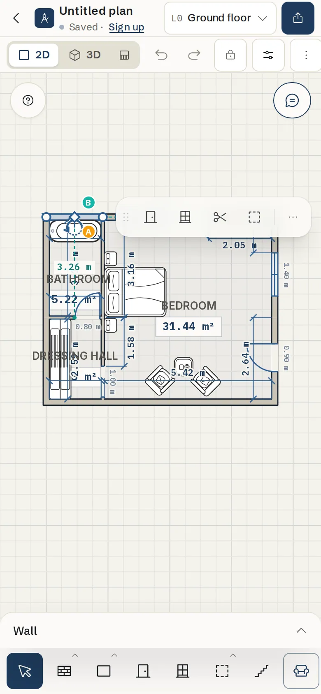Viewport: 321px width, 694px height.
Task: Activate the select cursor tool
Action: (25, 671)
